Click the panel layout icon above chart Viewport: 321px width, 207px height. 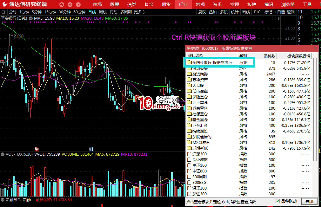278,19
